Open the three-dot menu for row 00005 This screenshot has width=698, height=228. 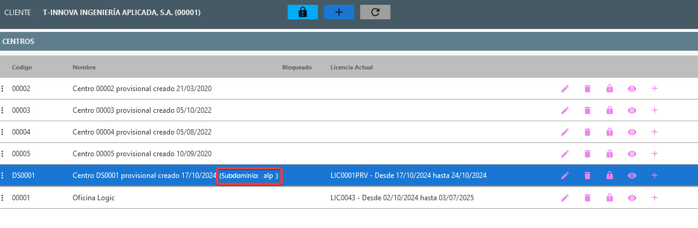[x=2, y=154]
